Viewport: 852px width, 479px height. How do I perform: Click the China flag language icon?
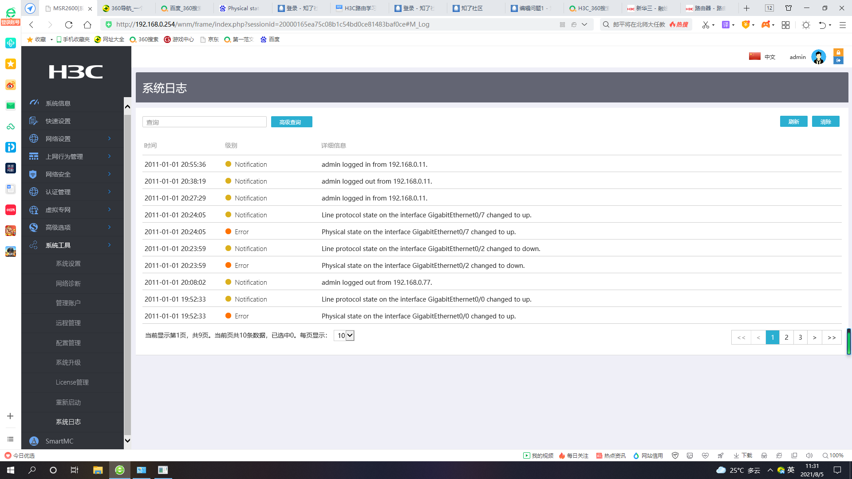[x=754, y=56]
